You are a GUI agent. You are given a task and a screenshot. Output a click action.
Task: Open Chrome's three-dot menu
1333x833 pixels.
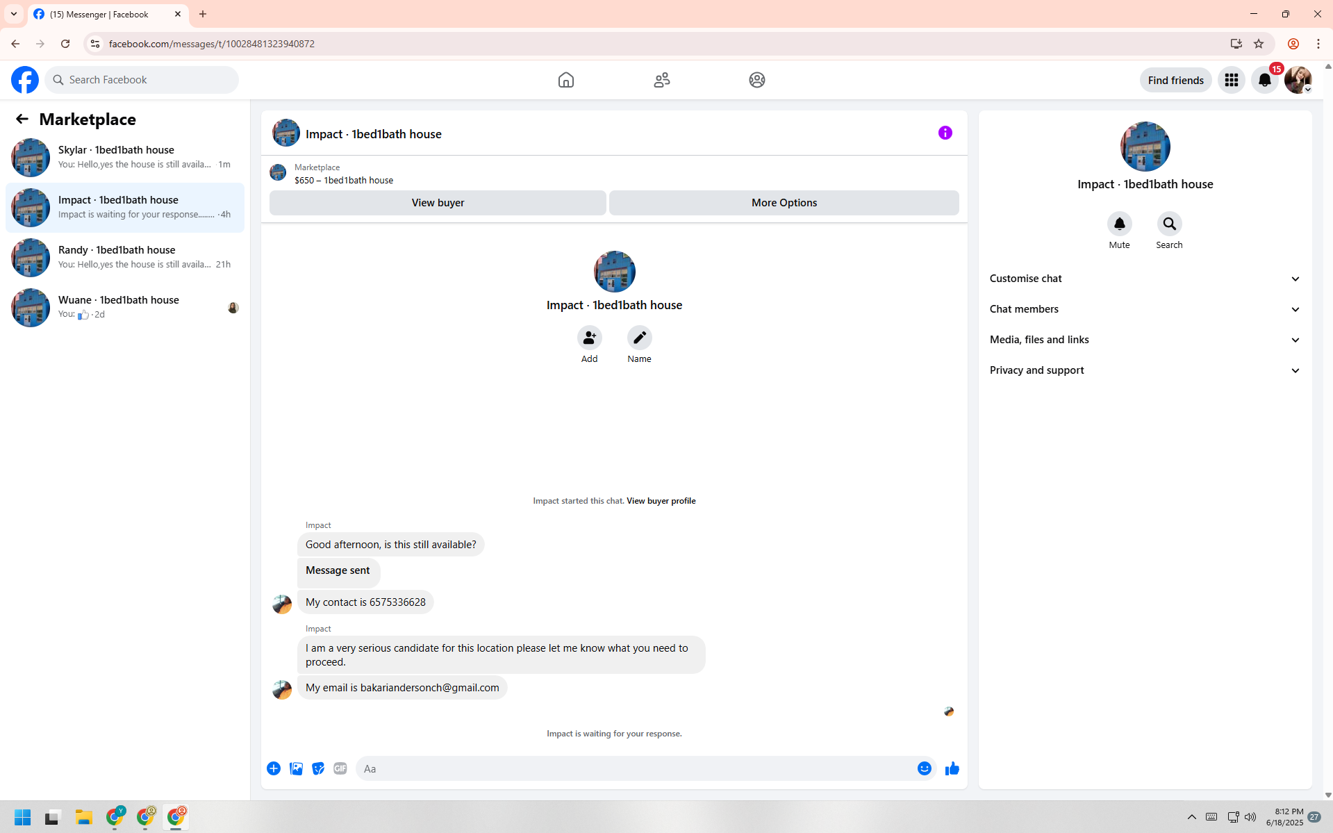1318,44
